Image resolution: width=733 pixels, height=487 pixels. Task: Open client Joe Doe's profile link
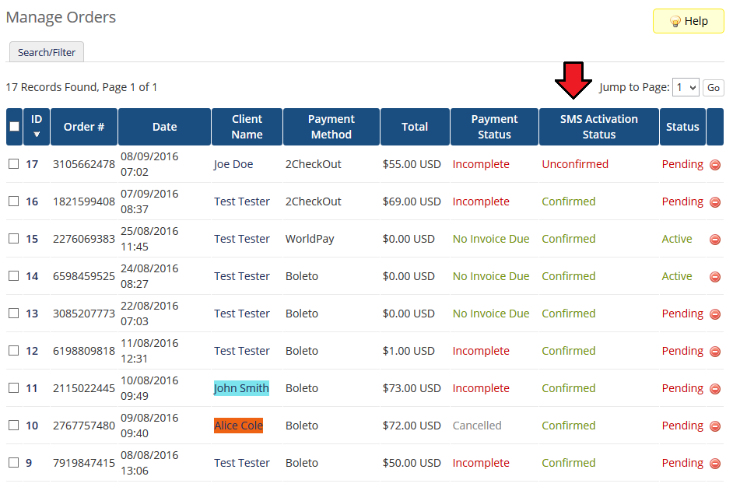[x=233, y=164]
